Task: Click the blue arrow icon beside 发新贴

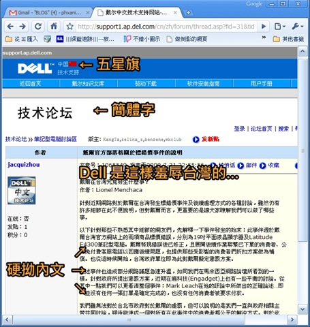Action: click(x=196, y=139)
